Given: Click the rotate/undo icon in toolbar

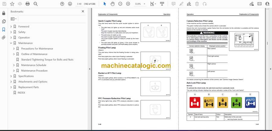Looking at the screenshot, I should [205, 4].
